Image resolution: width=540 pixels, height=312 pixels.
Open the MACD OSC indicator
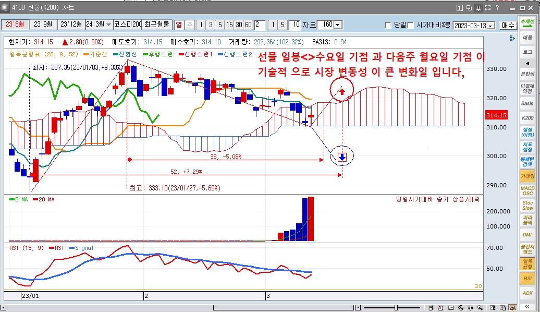[x=527, y=190]
